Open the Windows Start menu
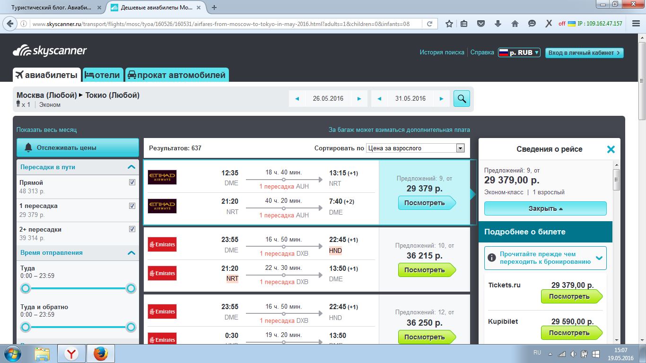 point(12,354)
